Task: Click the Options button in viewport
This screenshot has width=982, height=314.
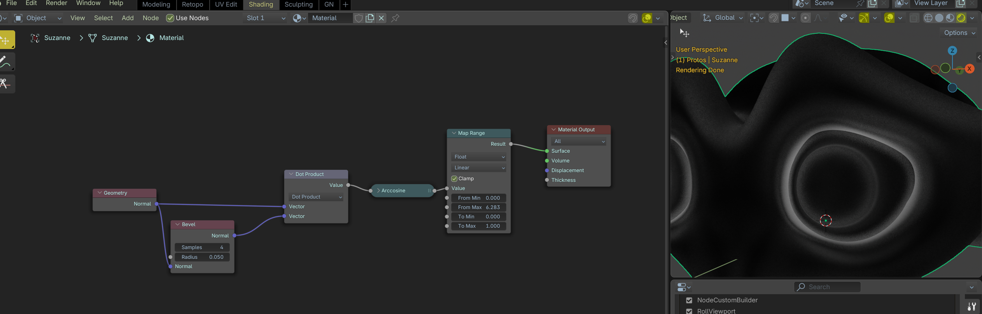Action: [959, 33]
